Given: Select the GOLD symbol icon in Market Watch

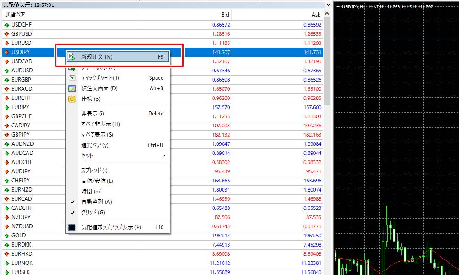Looking at the screenshot, I should tap(6, 236).
